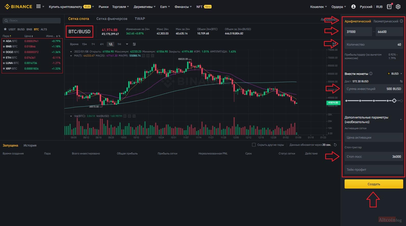Screen dimensions: 406x226
Task: Expand Купить криптовалюту dropdown
Action: point(71,7)
